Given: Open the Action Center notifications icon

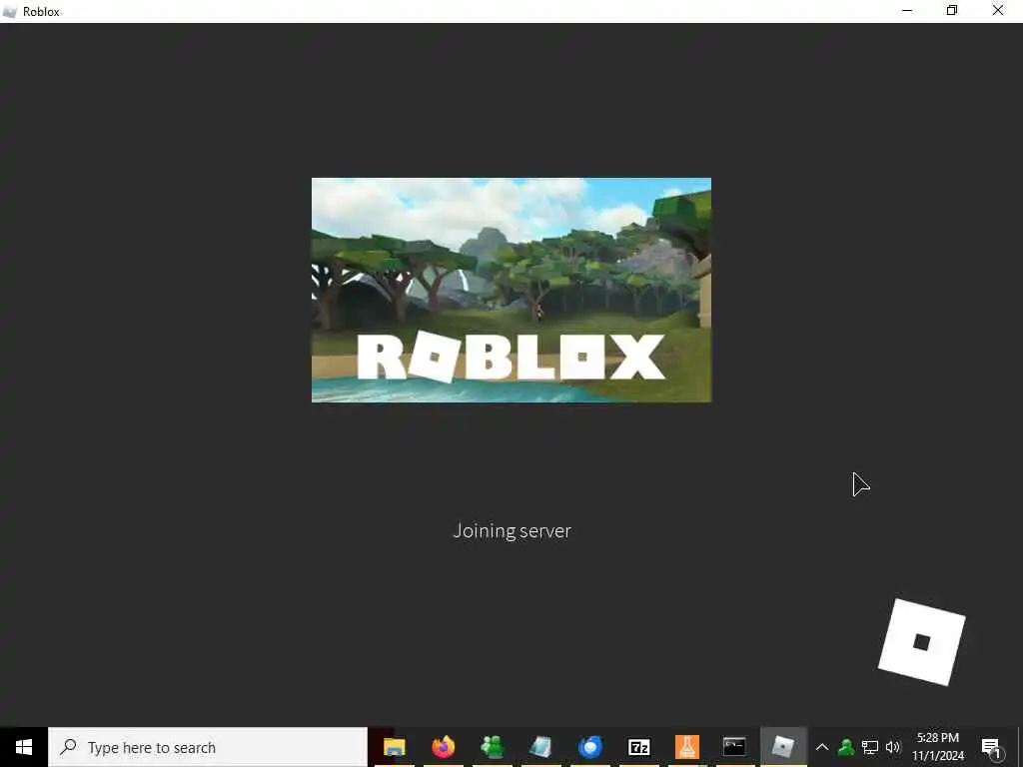Looking at the screenshot, I should tap(991, 747).
